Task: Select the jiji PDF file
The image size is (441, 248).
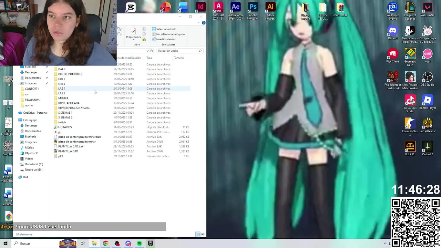Action: (x=122, y=132)
